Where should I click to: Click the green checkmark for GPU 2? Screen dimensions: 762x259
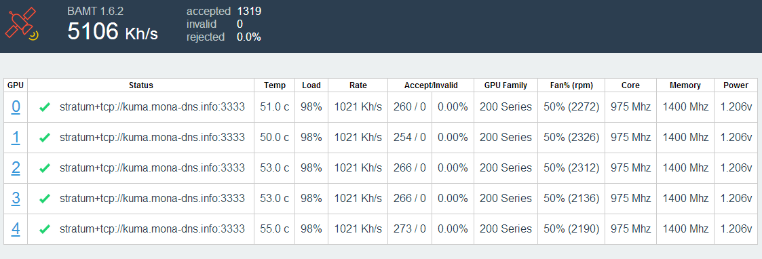point(45,168)
